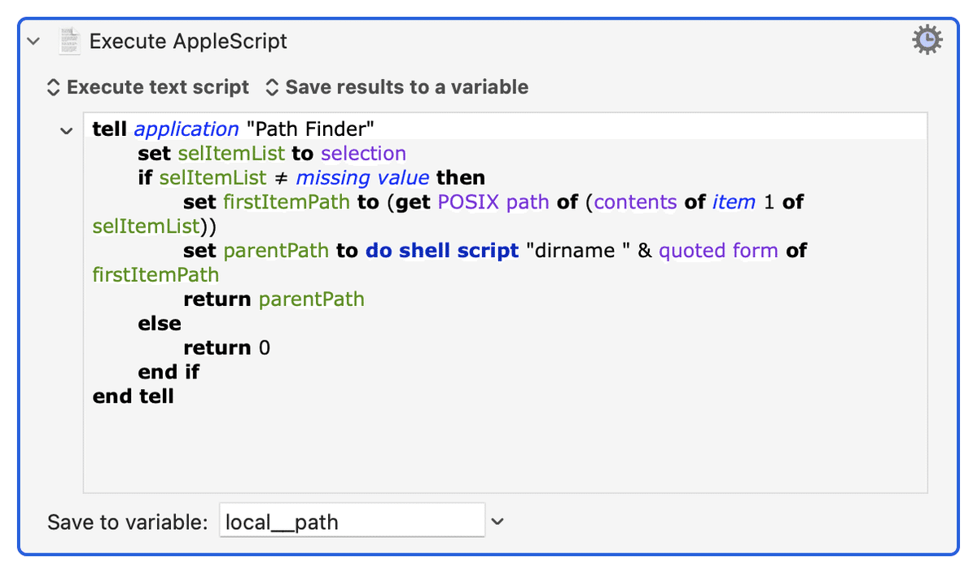Click empty area below the script text
The image size is (977, 573).
[505, 452]
